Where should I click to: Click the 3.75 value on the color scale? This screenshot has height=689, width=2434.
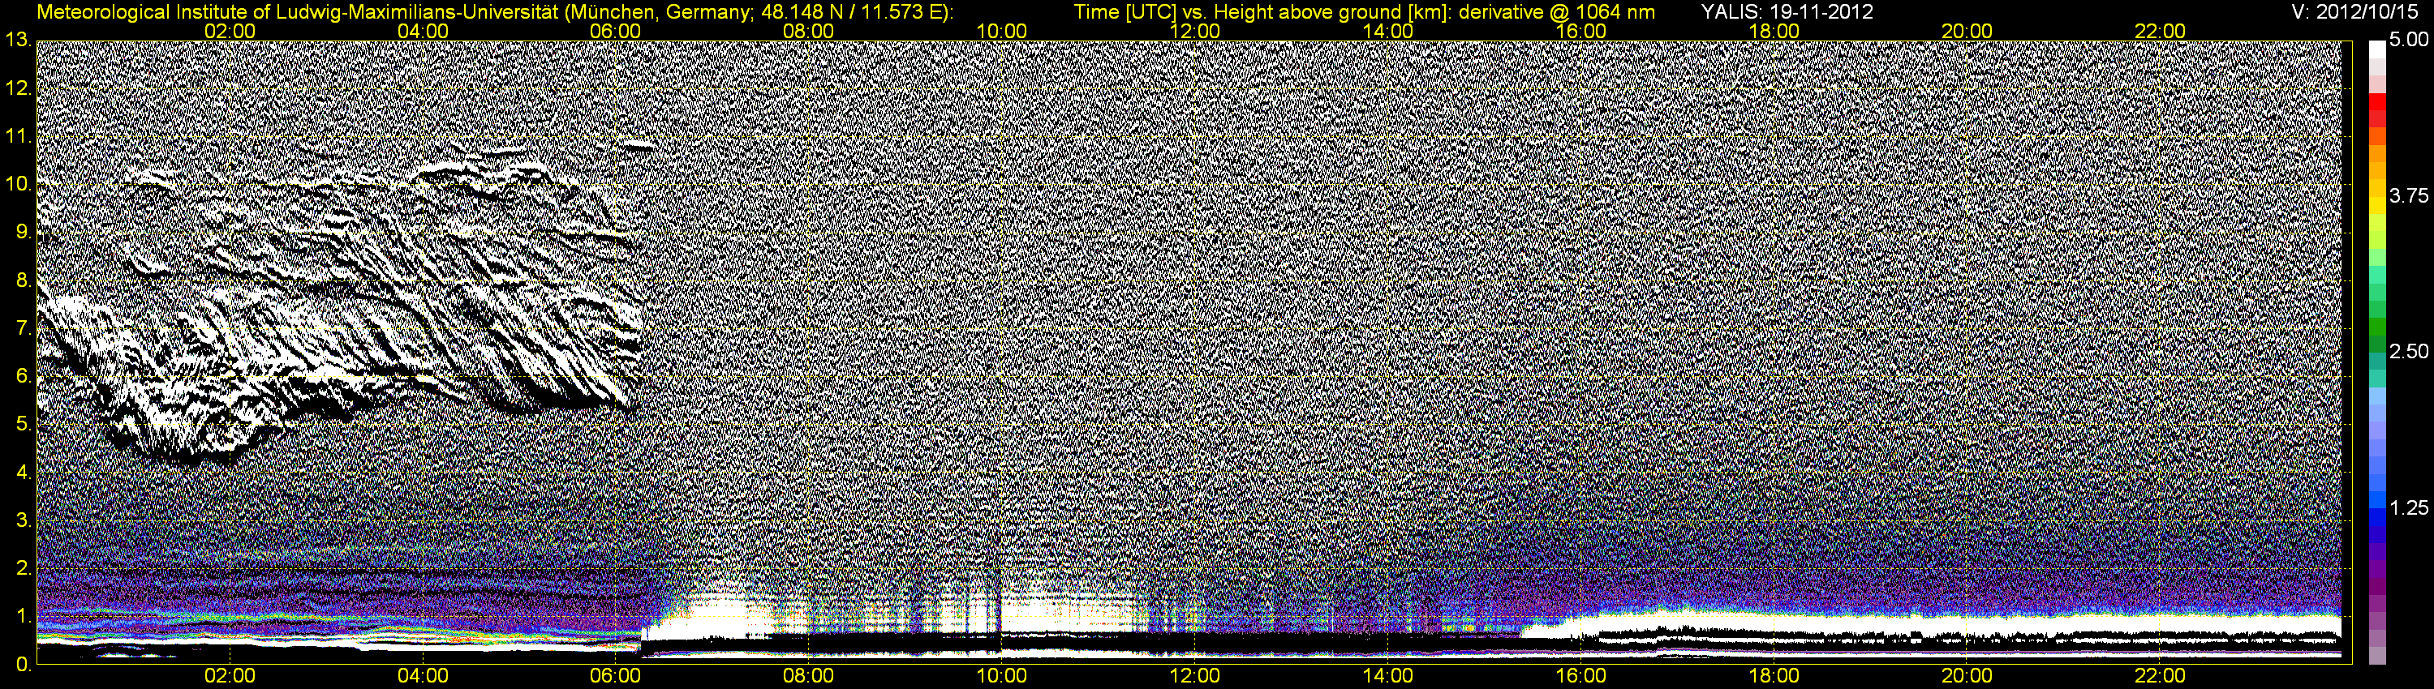point(2410,196)
